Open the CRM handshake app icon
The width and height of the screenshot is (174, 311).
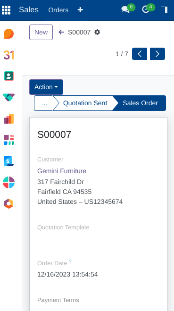[x=8, y=97]
